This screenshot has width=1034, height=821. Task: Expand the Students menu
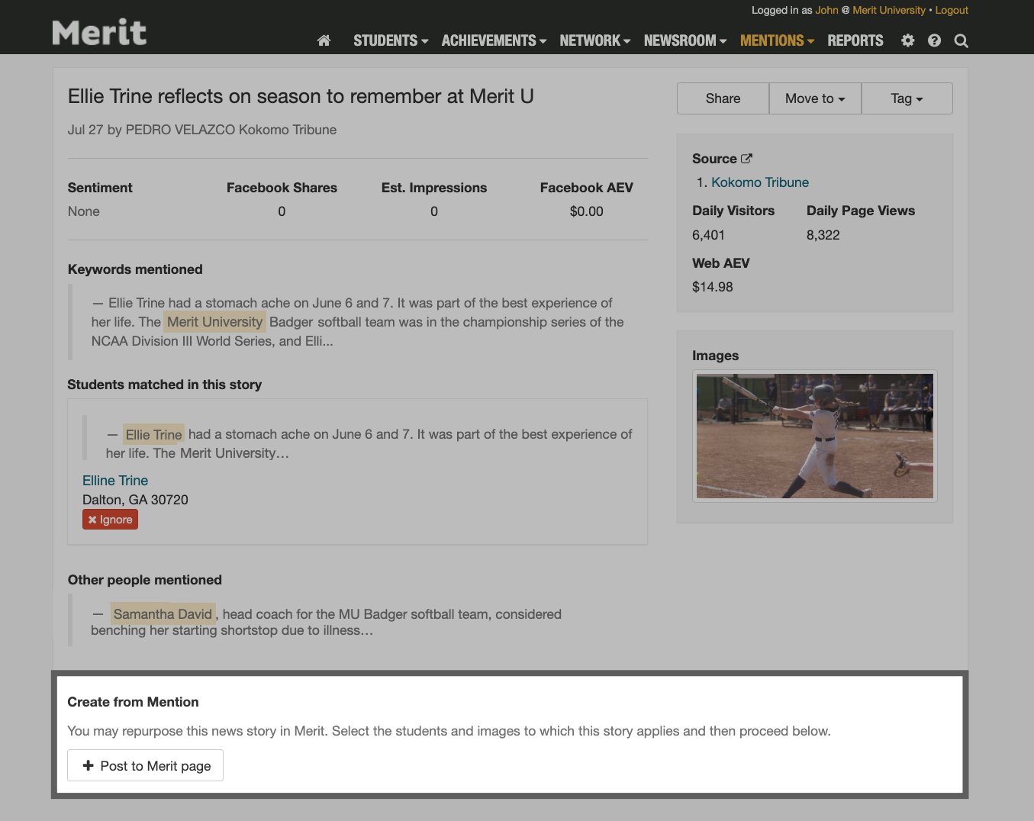(x=390, y=40)
